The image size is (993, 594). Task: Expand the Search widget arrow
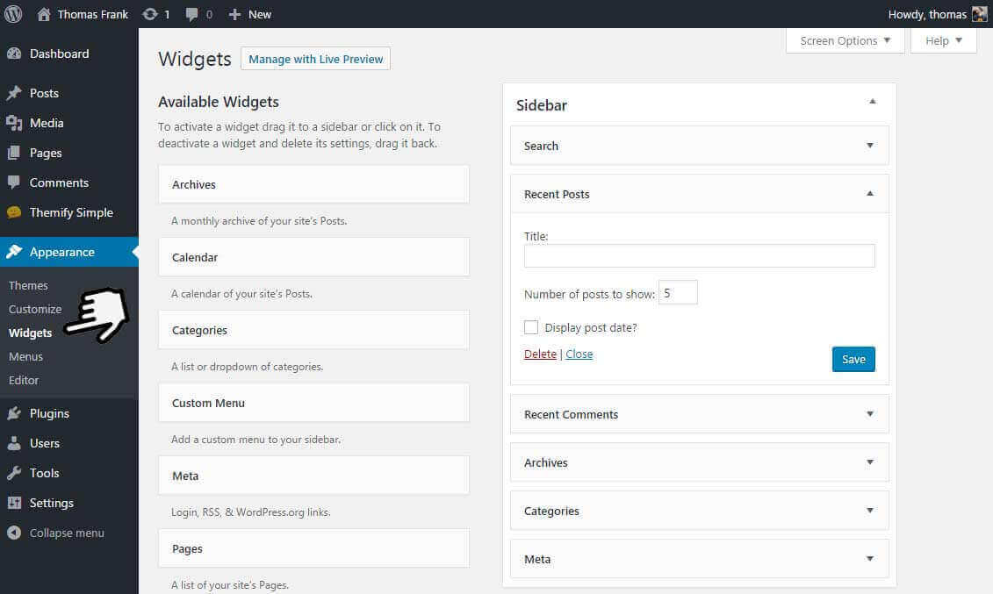pyautogui.click(x=869, y=146)
